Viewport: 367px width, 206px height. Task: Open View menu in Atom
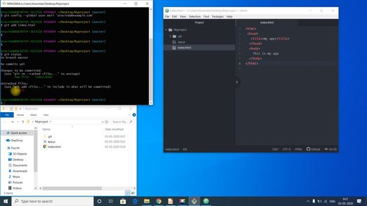coord(183,17)
